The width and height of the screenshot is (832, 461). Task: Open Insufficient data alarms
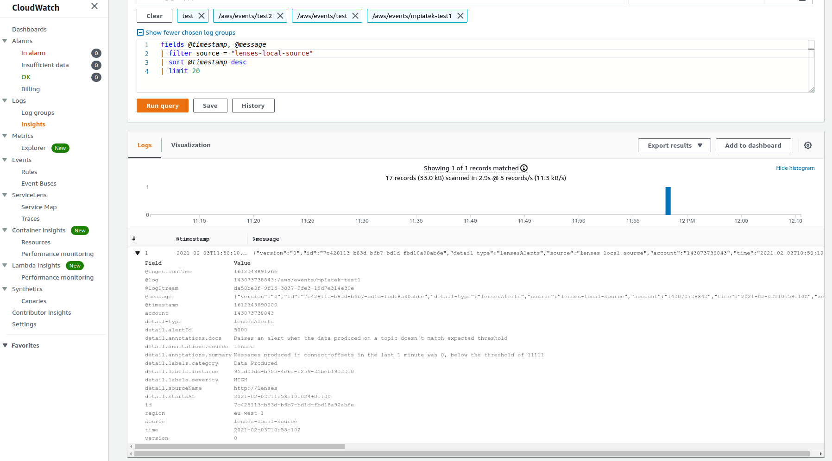coord(45,65)
